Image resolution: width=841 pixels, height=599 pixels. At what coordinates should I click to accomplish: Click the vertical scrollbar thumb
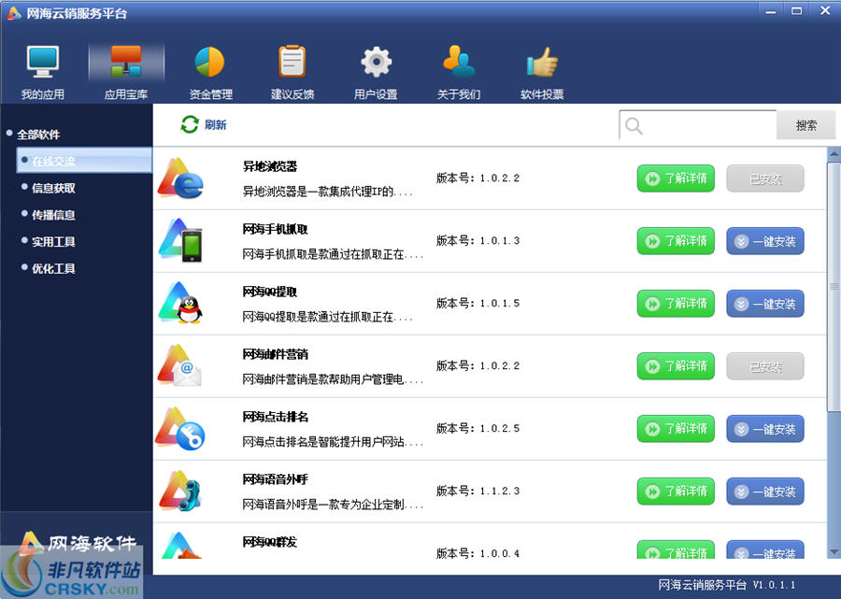(834, 287)
